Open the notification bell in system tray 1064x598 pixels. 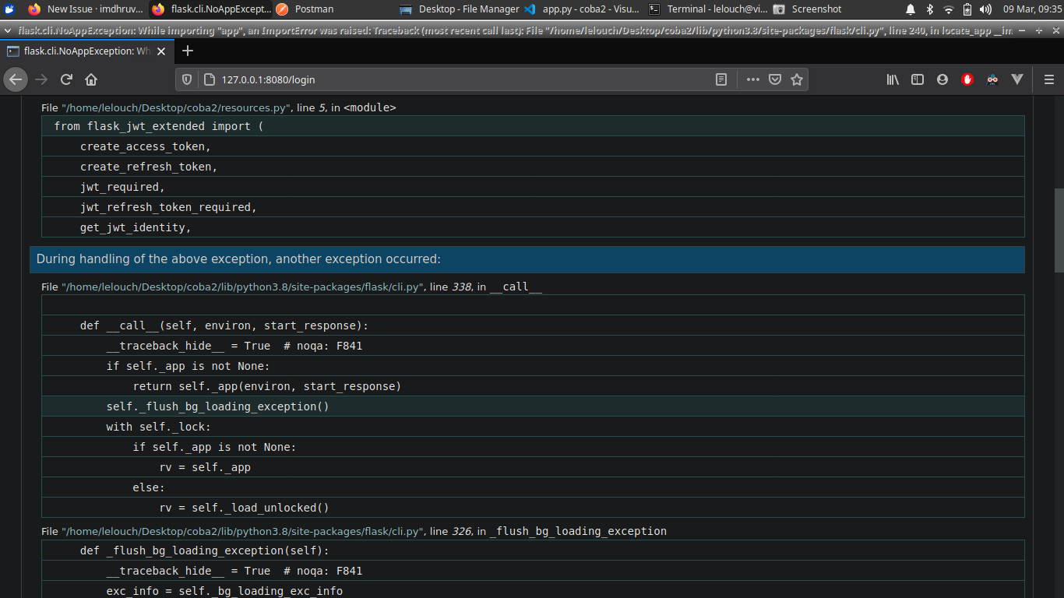911,9
